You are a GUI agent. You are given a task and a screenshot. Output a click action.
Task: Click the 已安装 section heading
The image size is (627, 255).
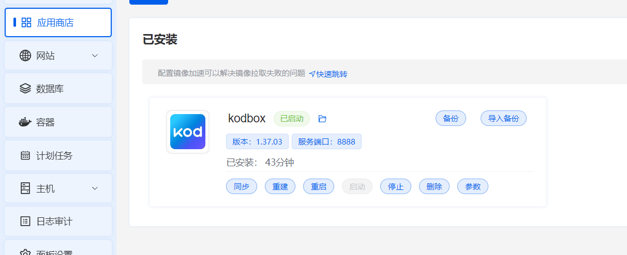coord(160,39)
